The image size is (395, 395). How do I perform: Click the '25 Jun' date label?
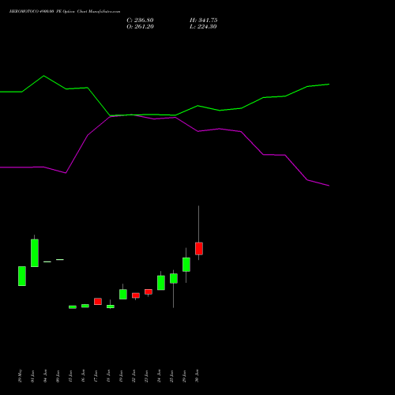click(172, 376)
